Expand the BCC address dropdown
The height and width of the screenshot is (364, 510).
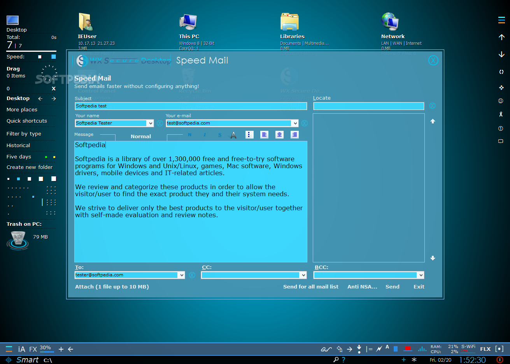(421, 275)
